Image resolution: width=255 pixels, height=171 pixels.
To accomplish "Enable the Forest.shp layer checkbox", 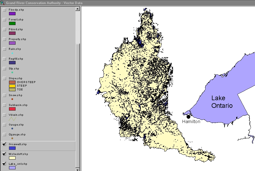I will pos(4,20).
